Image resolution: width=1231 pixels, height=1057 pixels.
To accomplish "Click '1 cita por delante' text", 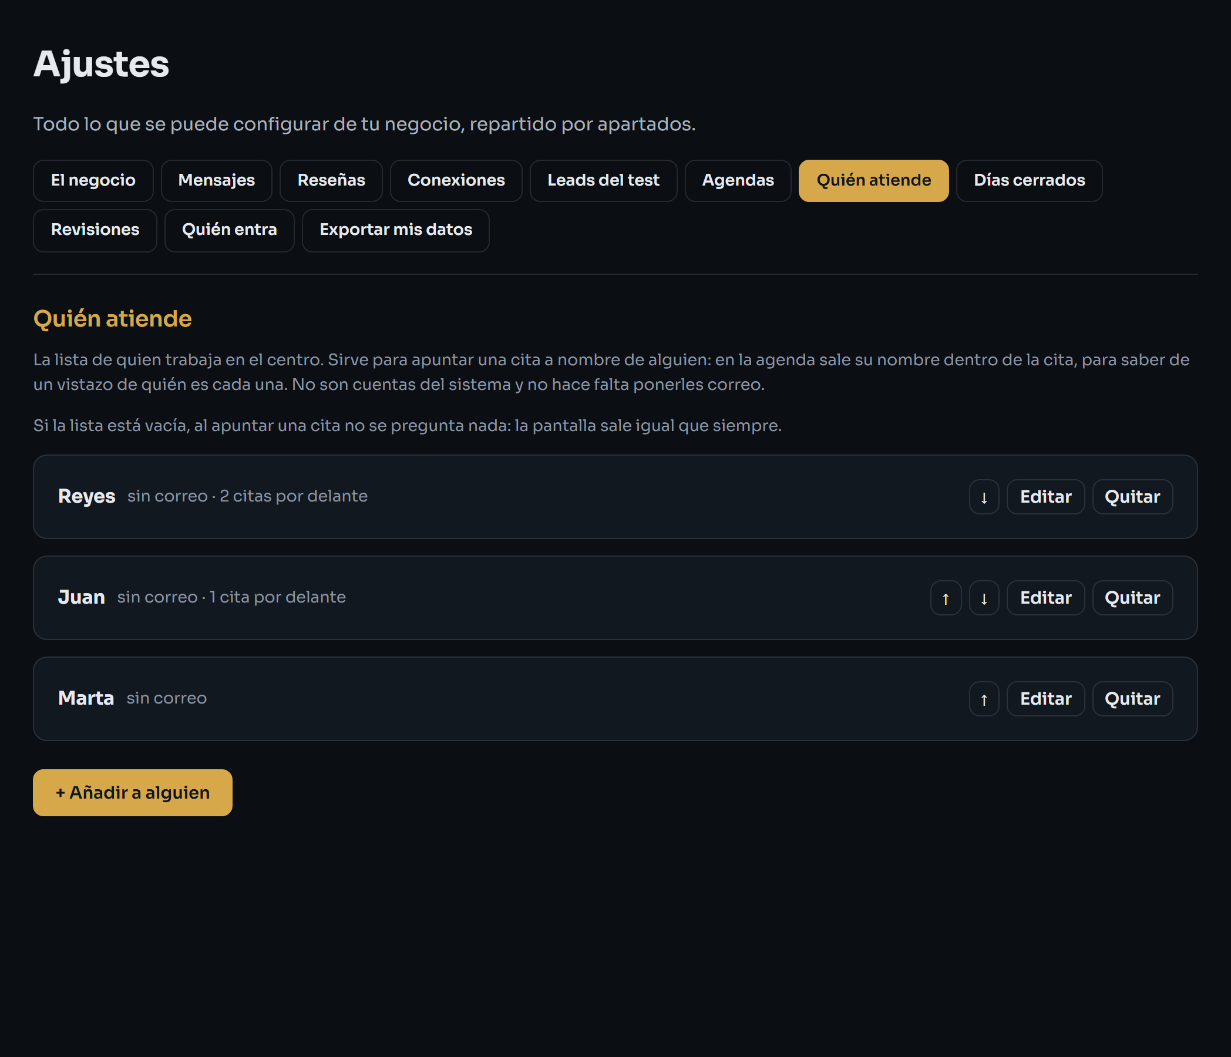I will tap(277, 597).
